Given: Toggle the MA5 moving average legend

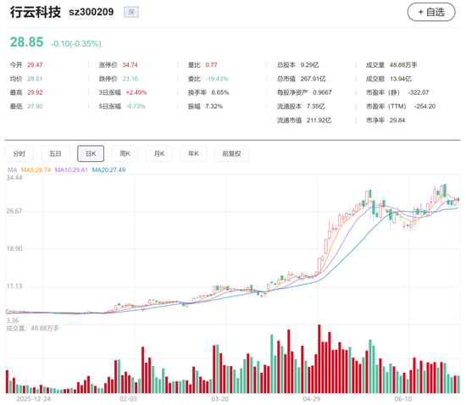Looking at the screenshot, I should [36, 170].
